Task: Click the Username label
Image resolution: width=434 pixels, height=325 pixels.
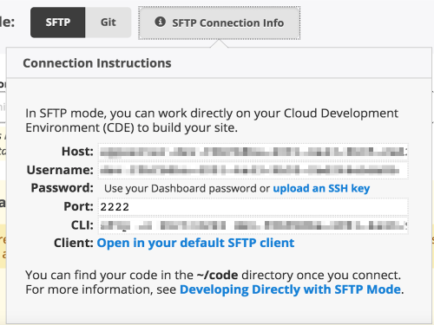Action: (60, 170)
